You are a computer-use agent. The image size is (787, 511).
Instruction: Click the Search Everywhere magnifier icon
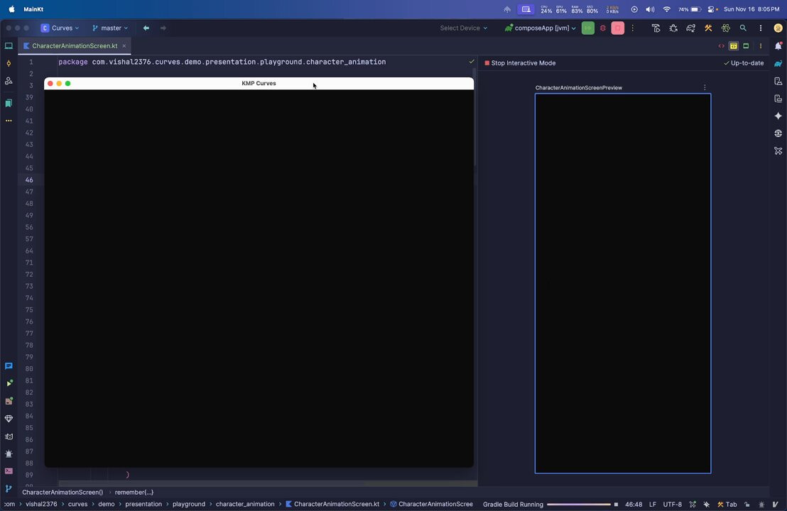tap(743, 28)
